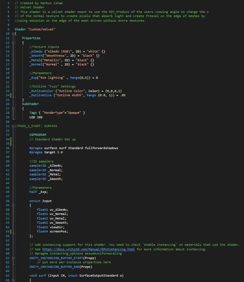Click the 'sampler2D _Metal;' declaration

(45, 174)
